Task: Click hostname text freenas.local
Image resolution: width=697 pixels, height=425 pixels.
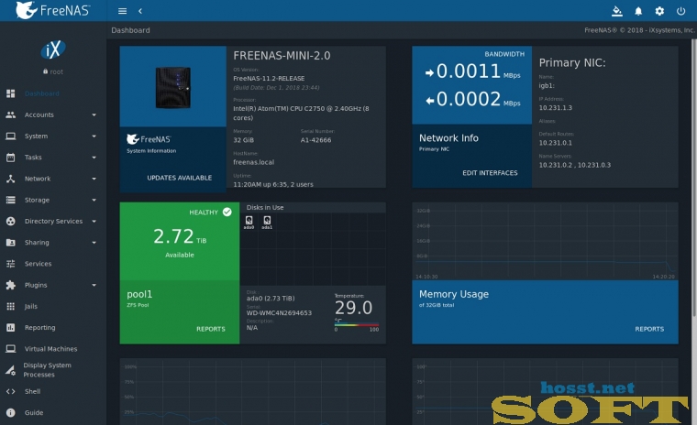Action: 253,162
